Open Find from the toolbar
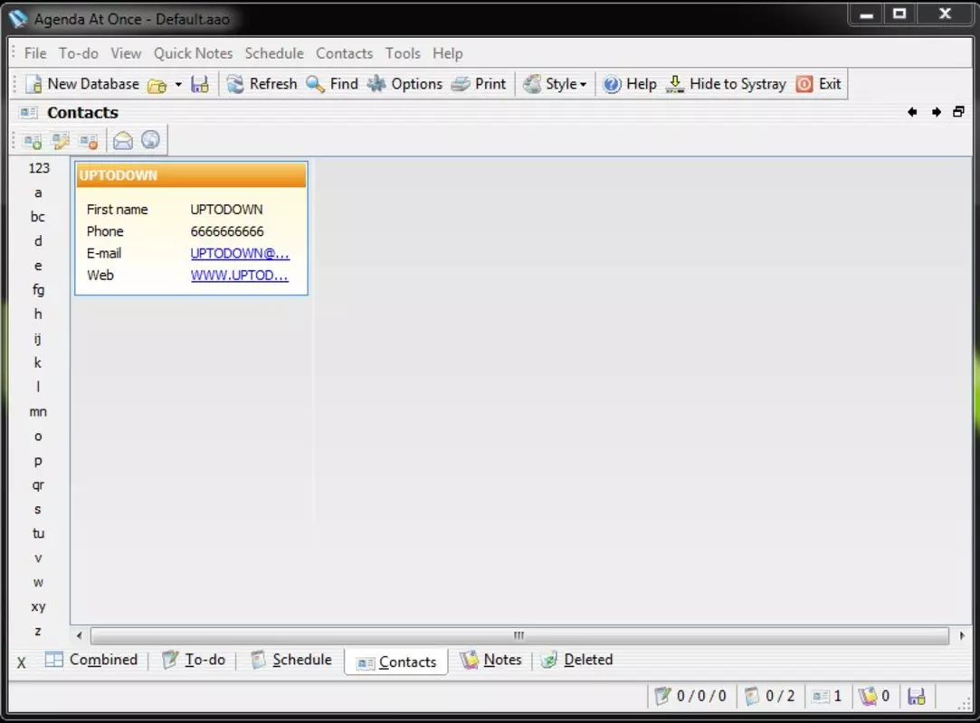The width and height of the screenshot is (980, 723). pos(332,84)
